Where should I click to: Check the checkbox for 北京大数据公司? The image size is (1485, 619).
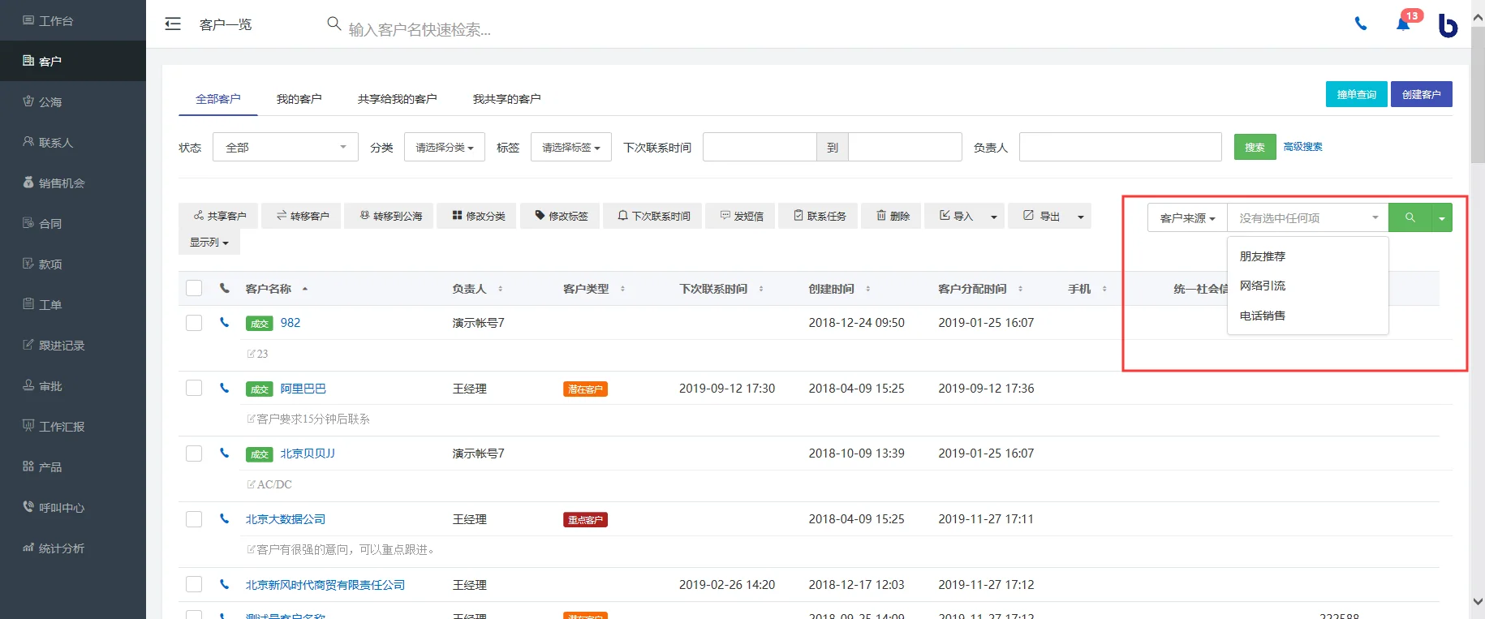[194, 518]
